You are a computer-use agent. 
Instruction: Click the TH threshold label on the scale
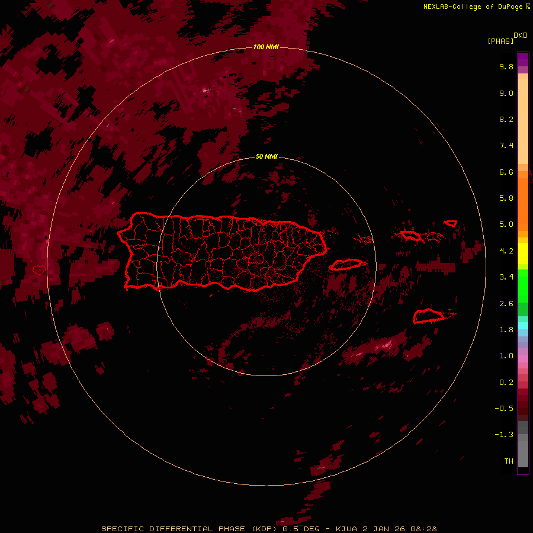[509, 461]
